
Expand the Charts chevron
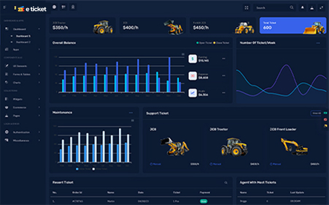coord(39,82)
